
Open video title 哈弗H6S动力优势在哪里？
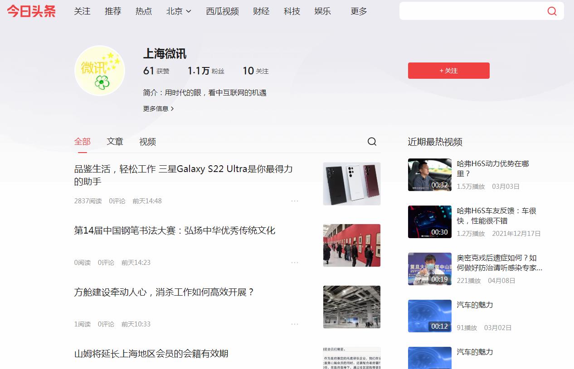coord(493,168)
